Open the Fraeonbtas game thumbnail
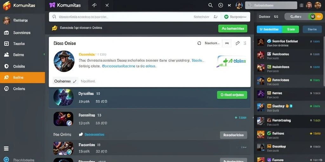325x162 pixels. point(63,148)
